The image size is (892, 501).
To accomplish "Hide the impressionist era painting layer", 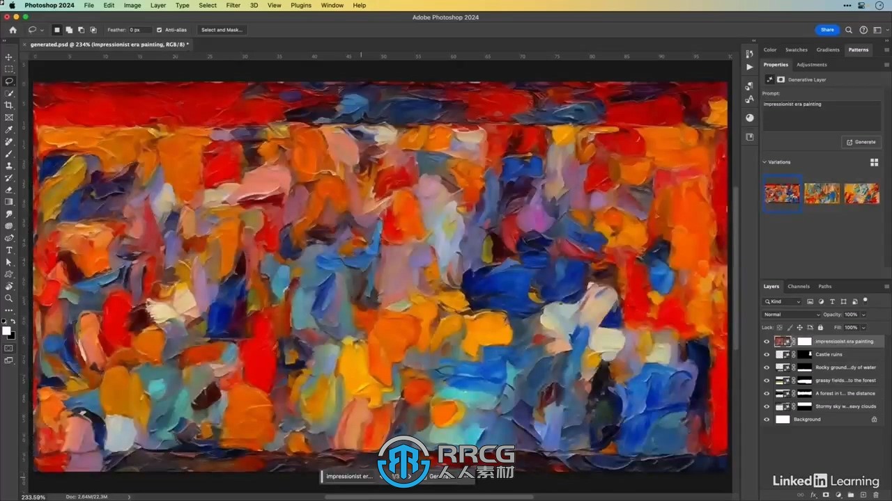I will (x=767, y=342).
